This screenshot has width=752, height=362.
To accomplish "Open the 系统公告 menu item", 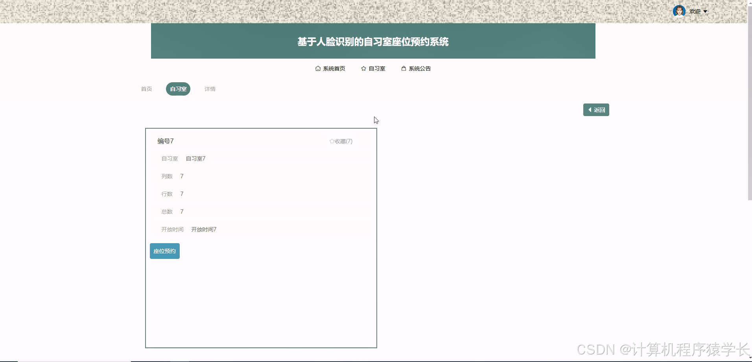I will pos(416,68).
